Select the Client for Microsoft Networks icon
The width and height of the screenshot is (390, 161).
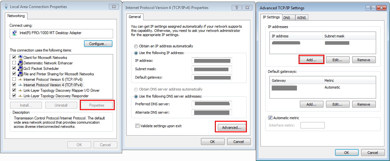pos(20,58)
